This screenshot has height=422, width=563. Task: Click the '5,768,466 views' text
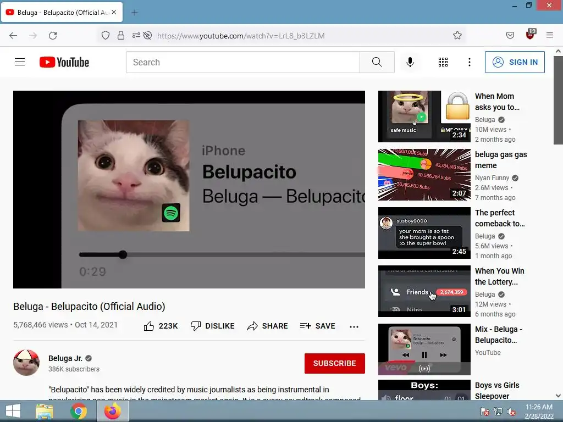click(41, 325)
